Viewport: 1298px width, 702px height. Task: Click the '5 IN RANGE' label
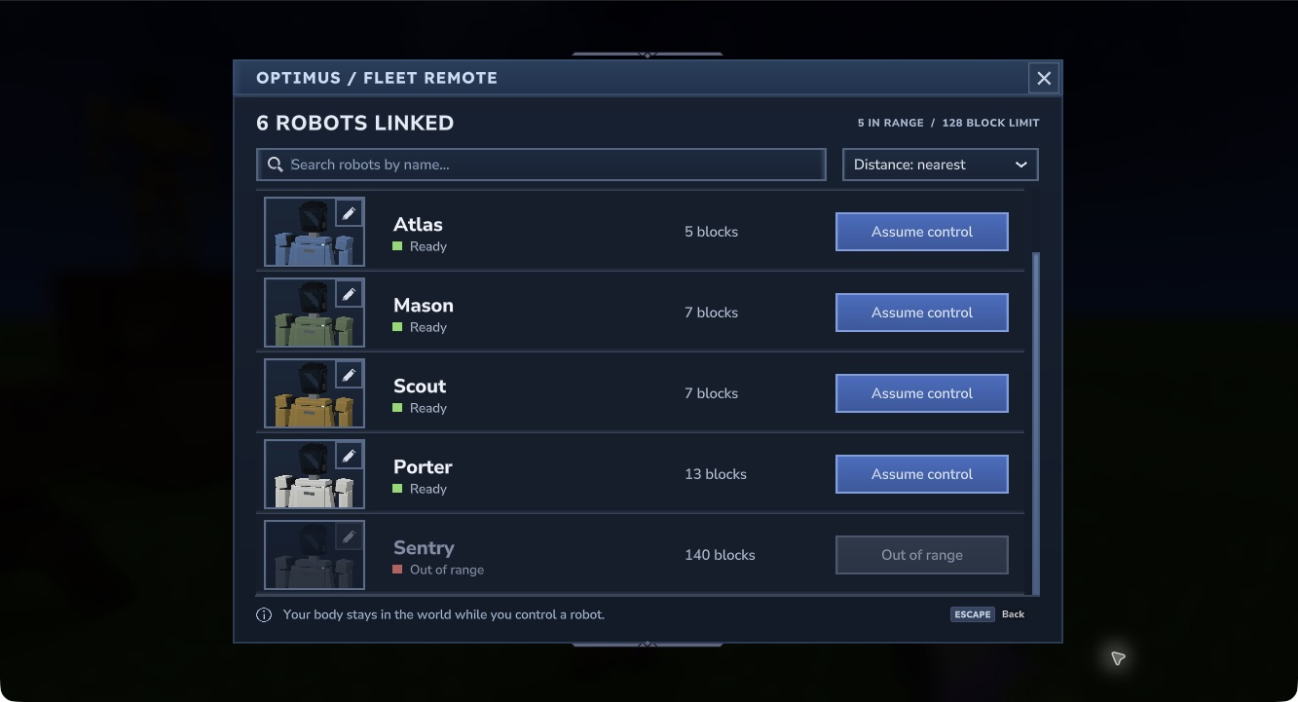pos(890,123)
